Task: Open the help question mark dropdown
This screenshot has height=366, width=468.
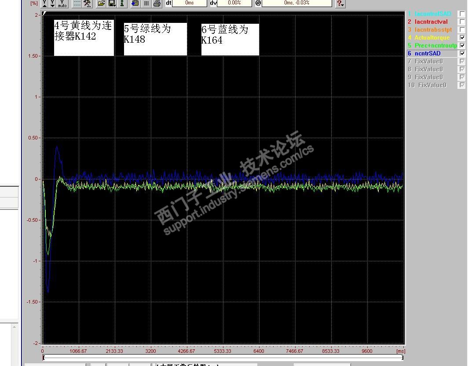Action: coord(340,3)
